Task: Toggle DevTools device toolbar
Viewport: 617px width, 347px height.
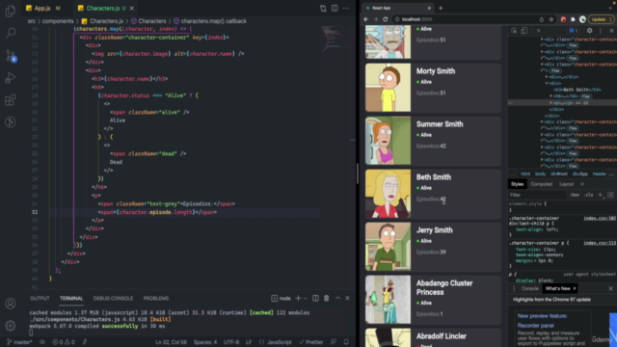Action: tap(524, 31)
